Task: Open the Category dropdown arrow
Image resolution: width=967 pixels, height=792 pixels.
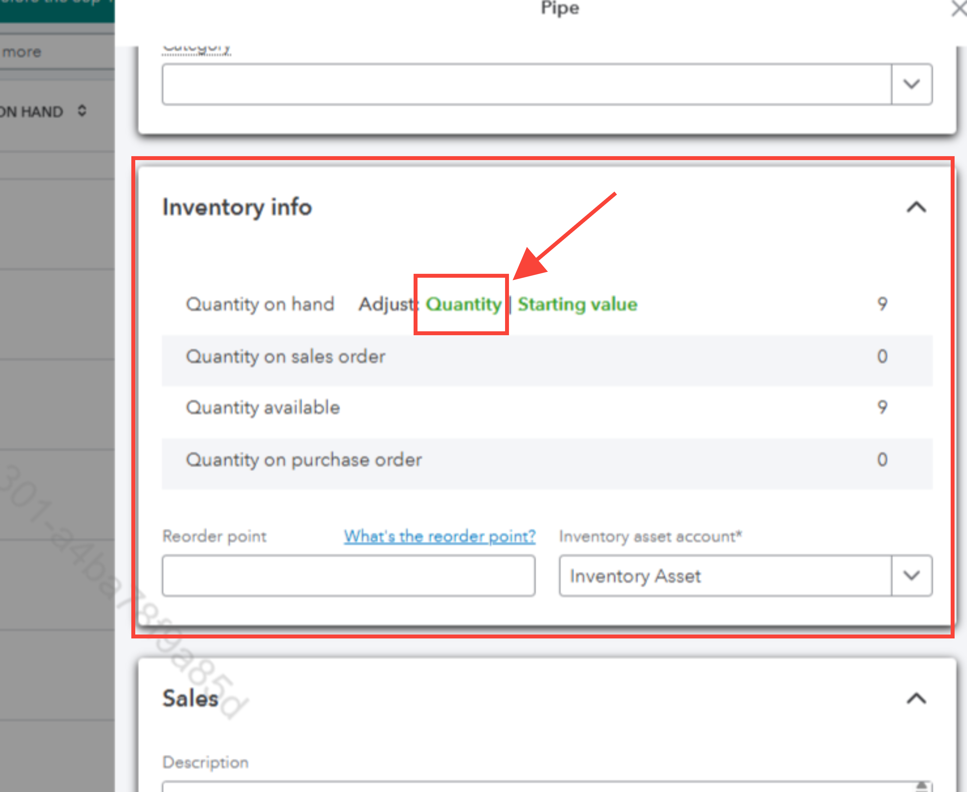Action: tap(911, 84)
